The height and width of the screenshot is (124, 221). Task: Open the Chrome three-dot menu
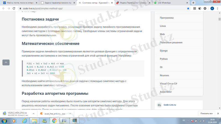point(217,9)
